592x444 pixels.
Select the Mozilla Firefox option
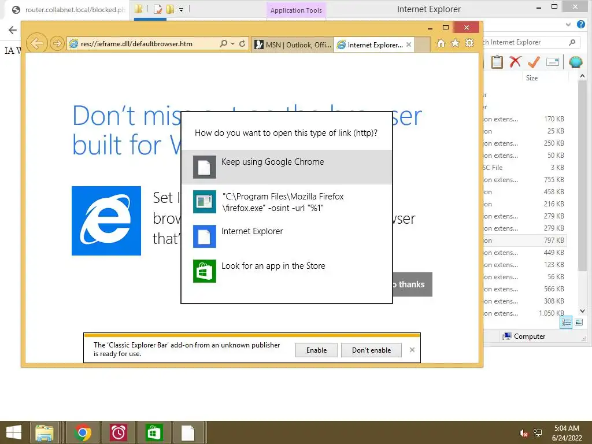(x=287, y=202)
